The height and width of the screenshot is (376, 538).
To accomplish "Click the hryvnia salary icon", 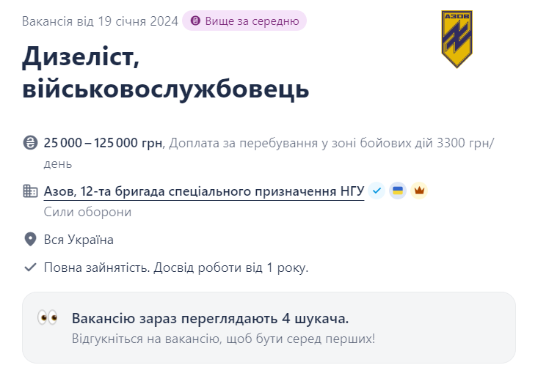I will [30, 142].
